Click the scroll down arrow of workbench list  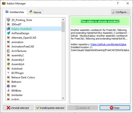63,98
